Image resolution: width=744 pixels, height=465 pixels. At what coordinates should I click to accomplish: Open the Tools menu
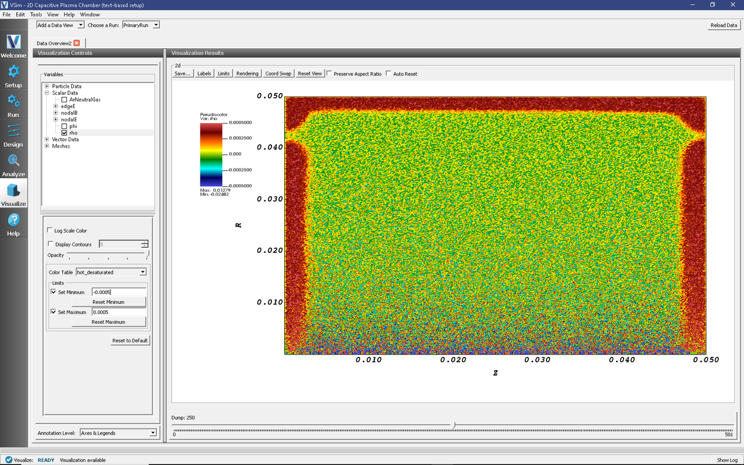(36, 15)
